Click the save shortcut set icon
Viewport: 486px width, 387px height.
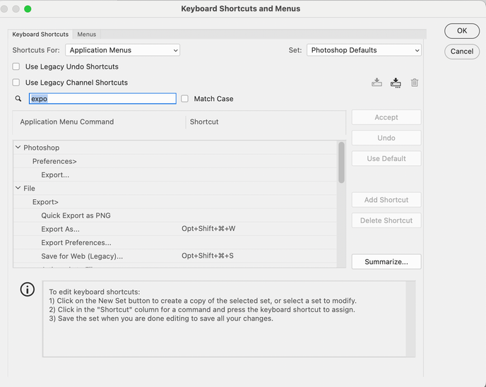point(377,83)
